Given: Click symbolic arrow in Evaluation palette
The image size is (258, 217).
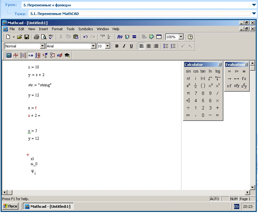Looking at the screenshot, I should (229, 79).
